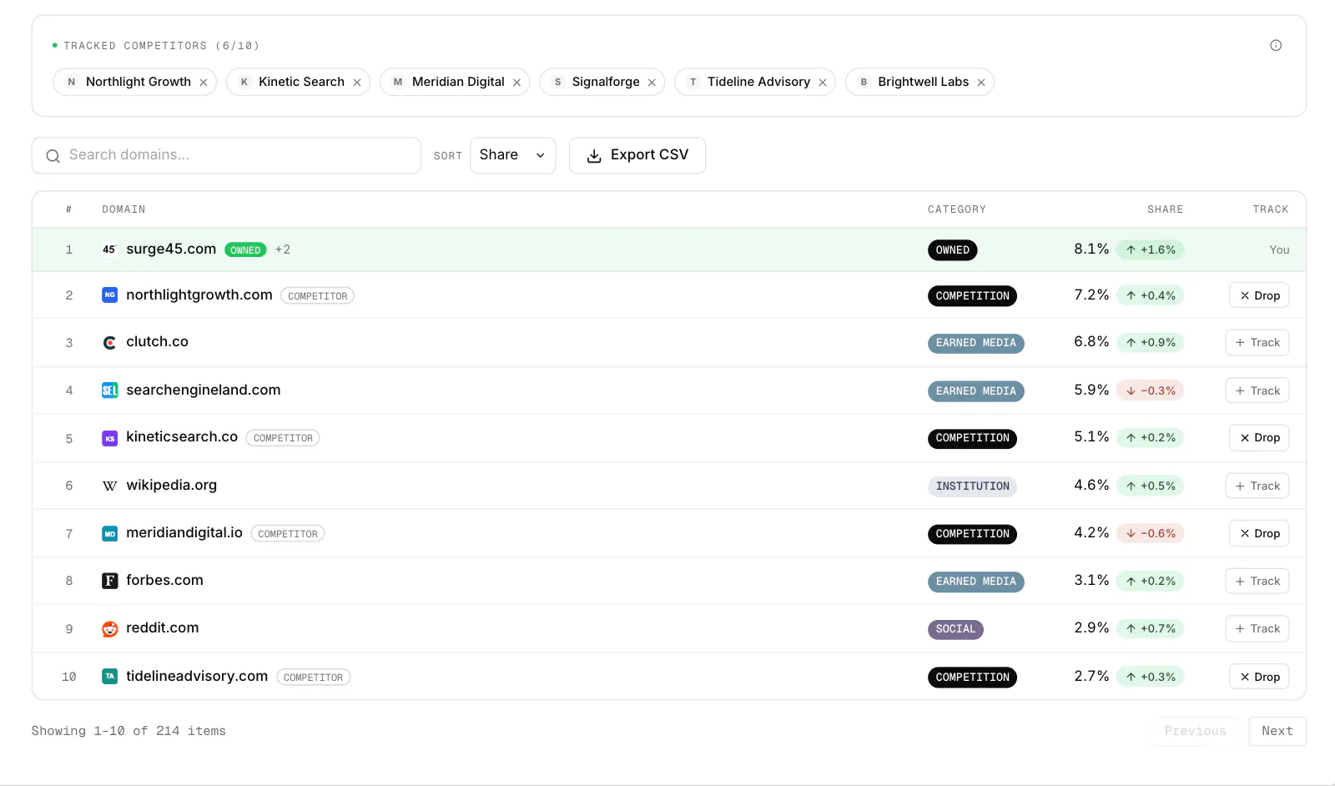The width and height of the screenshot is (1335, 786).
Task: Click surge45.com favicon
Action: click(x=109, y=249)
